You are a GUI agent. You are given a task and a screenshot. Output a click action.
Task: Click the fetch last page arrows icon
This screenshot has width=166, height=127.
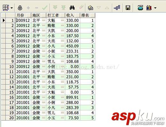point(63,8)
